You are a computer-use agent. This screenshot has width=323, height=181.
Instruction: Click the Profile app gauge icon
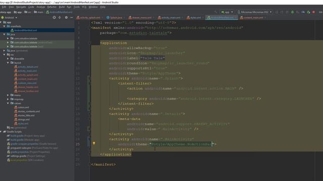tap(303, 12)
